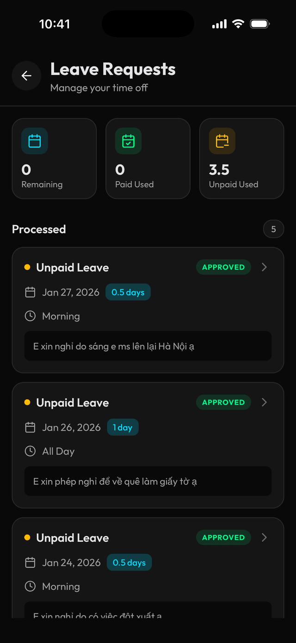Open details of Jan 26 request using the chevron
The width and height of the screenshot is (296, 643).
tap(264, 403)
